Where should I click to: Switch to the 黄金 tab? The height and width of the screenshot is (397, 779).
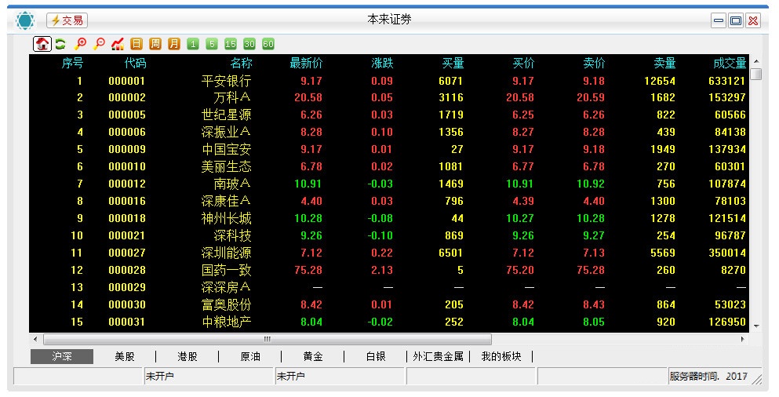pyautogui.click(x=313, y=356)
